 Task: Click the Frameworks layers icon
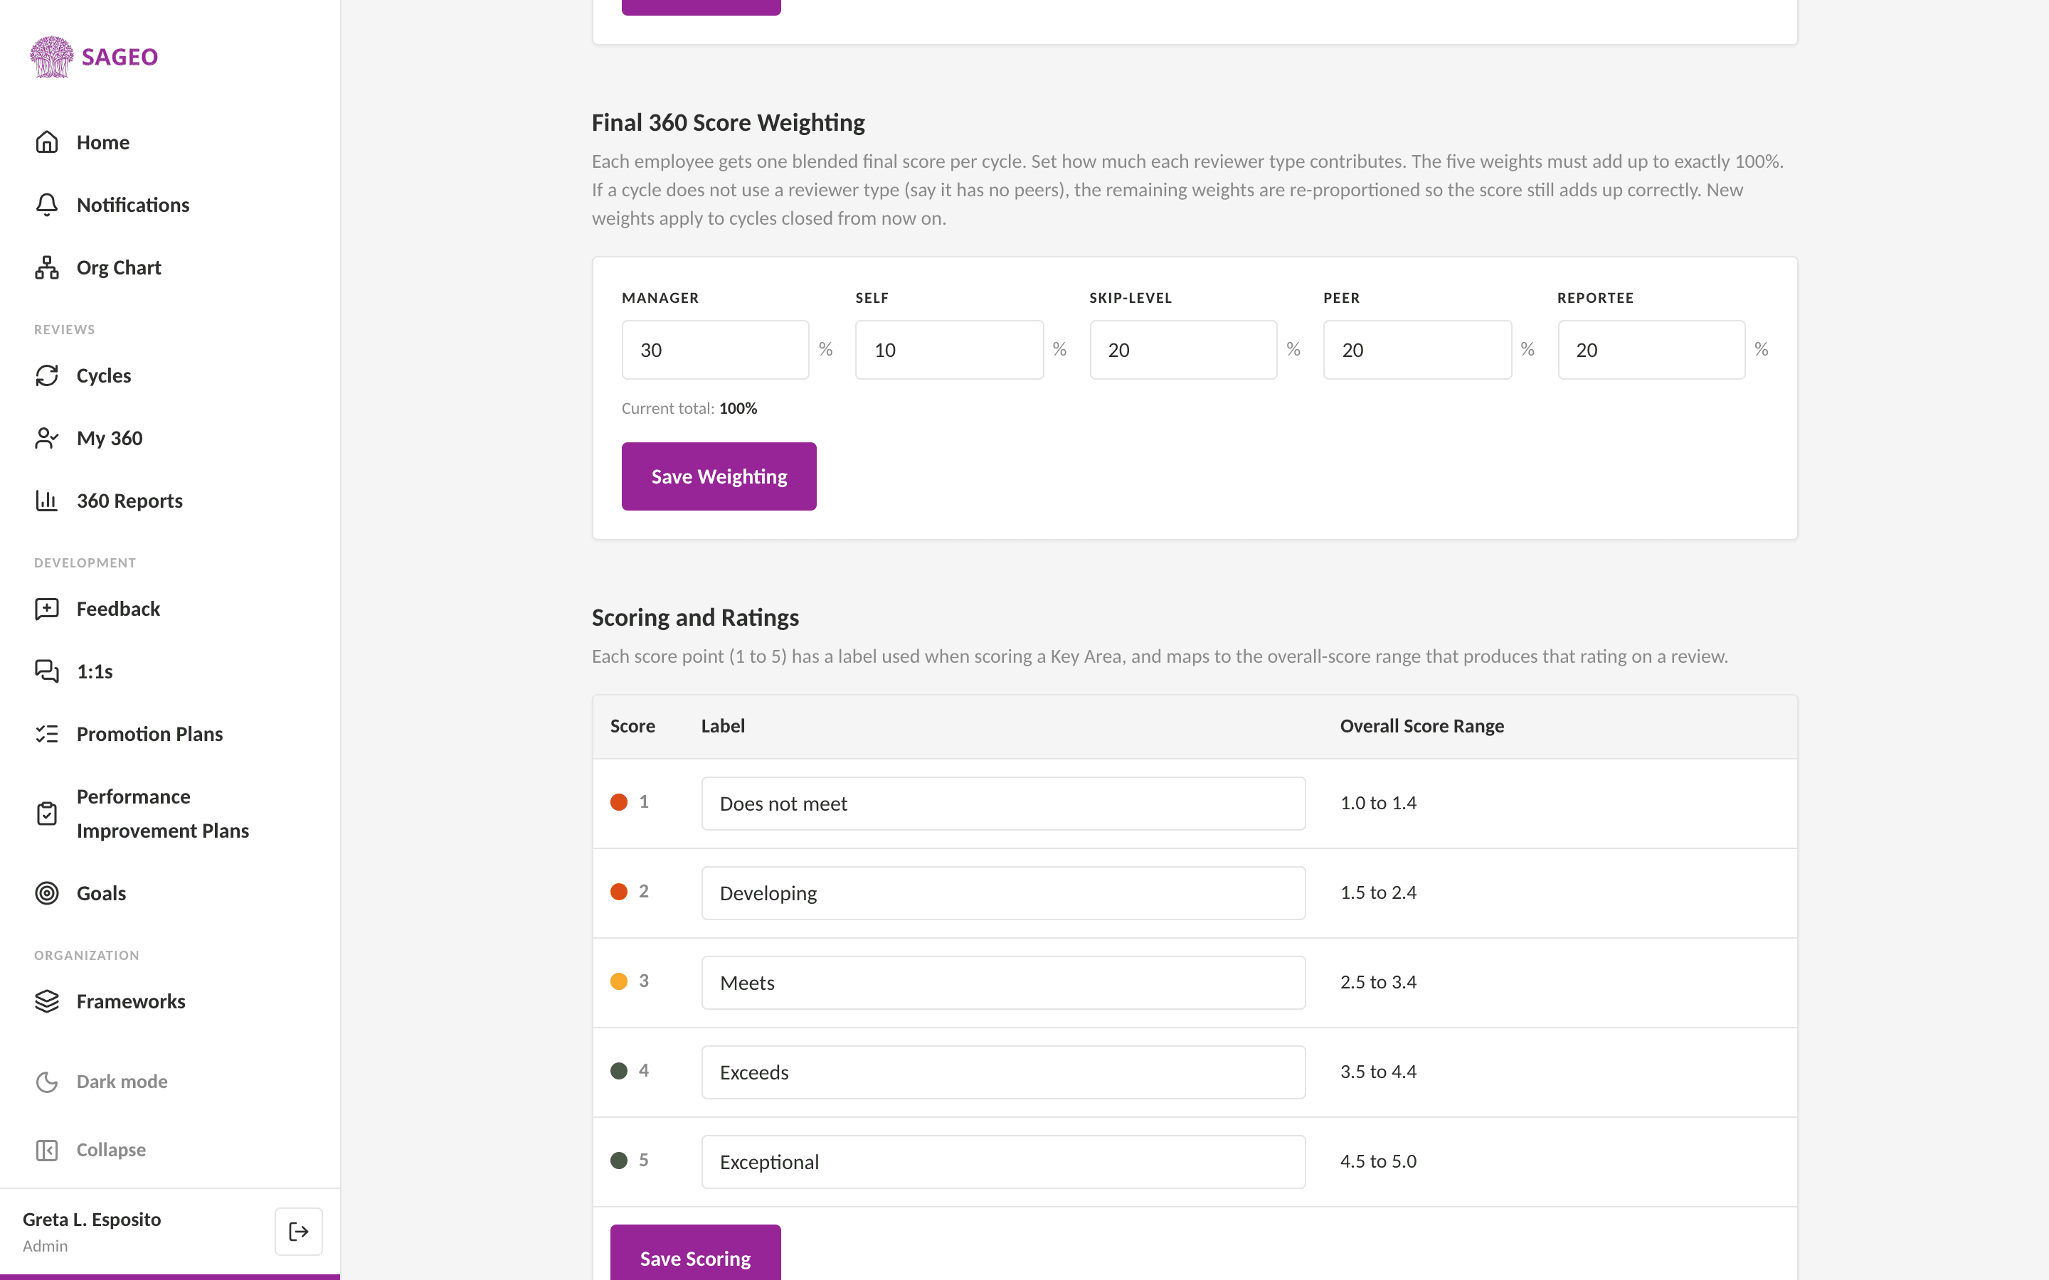46,1003
